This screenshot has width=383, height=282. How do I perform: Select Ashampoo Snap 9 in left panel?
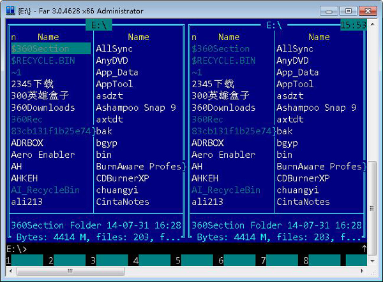click(136, 108)
